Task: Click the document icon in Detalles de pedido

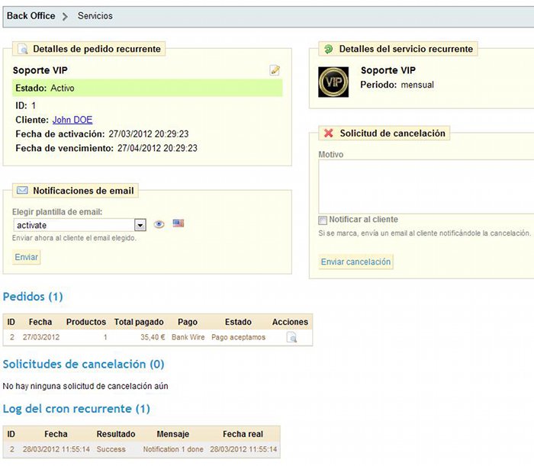Action: tap(22, 49)
